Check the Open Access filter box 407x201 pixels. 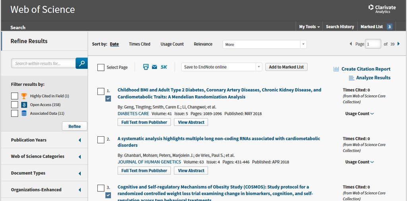click(x=15, y=105)
